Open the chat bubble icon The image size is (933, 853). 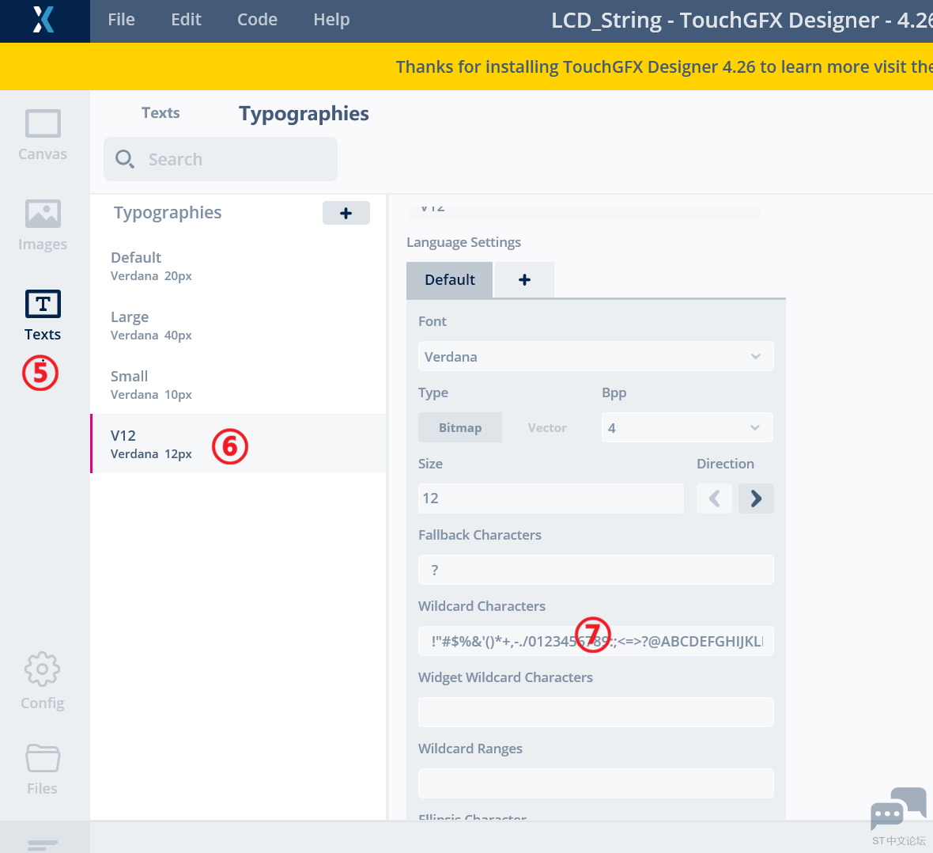(x=898, y=809)
